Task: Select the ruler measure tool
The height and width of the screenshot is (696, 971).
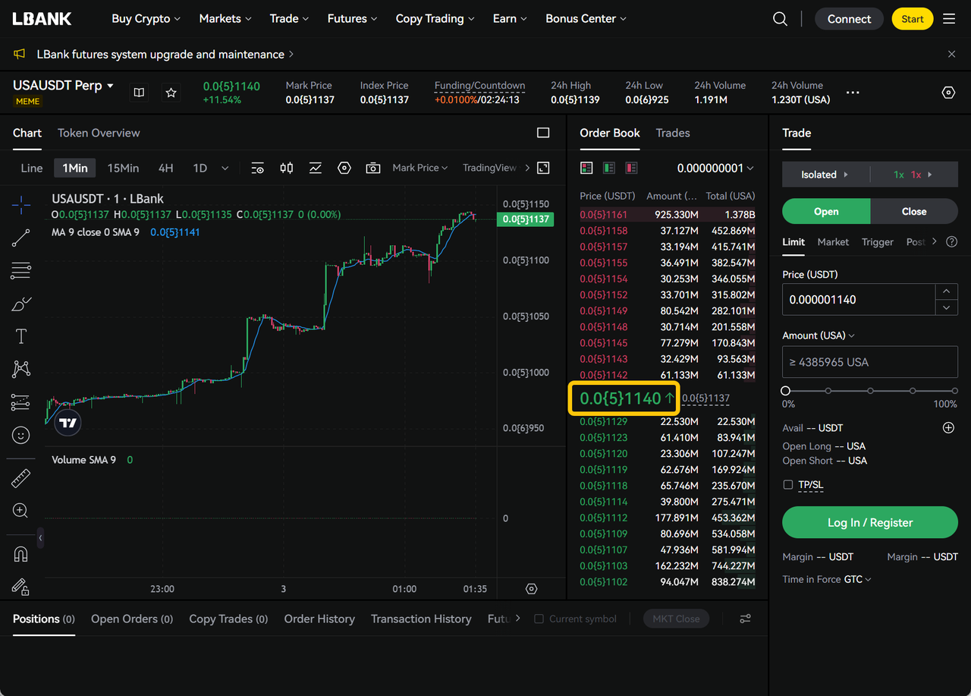Action: (21, 478)
